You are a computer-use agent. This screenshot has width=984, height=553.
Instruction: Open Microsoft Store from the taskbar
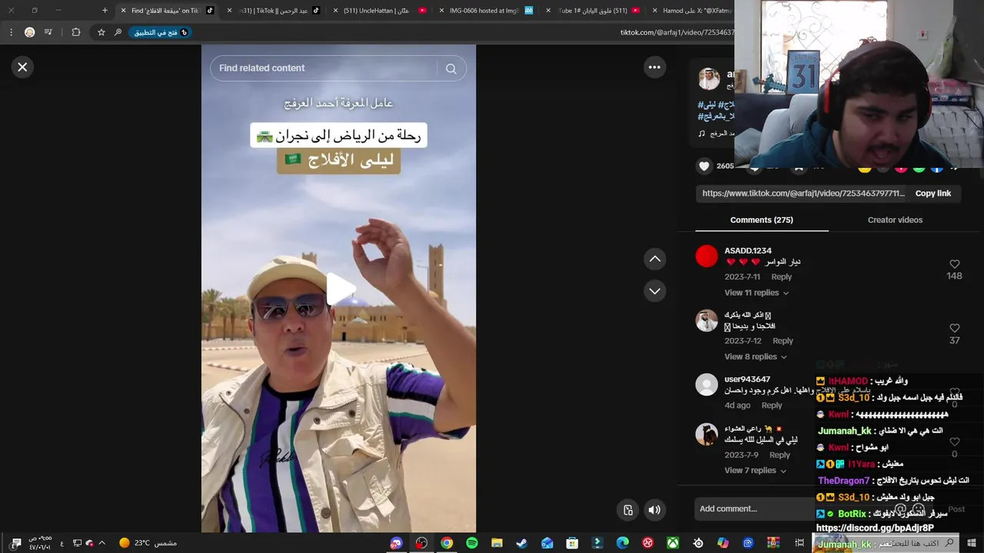[x=572, y=543]
